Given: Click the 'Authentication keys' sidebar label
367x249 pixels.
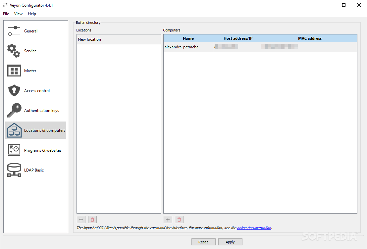Looking at the screenshot, I should [41, 111].
